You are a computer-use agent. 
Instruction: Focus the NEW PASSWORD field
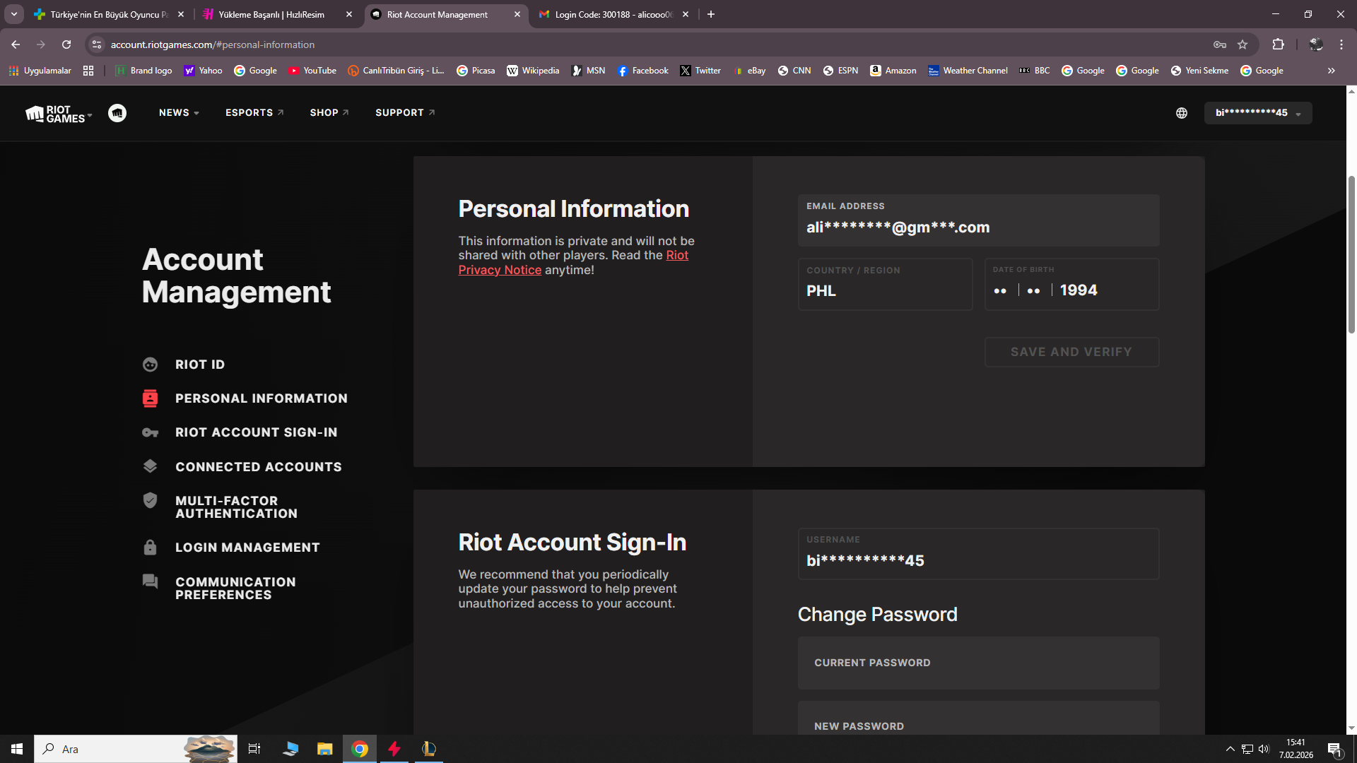tap(978, 719)
